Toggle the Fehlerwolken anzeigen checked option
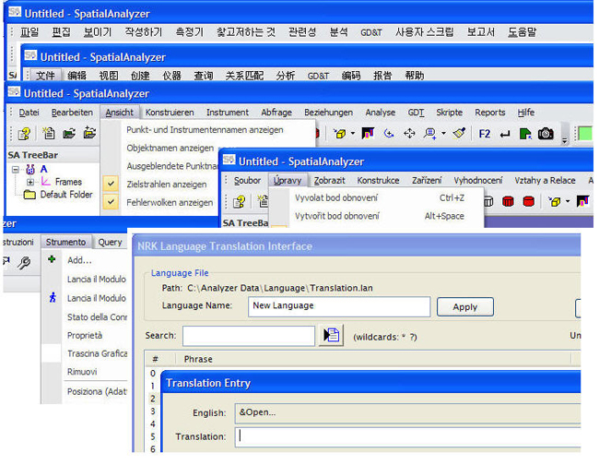 tap(111, 202)
